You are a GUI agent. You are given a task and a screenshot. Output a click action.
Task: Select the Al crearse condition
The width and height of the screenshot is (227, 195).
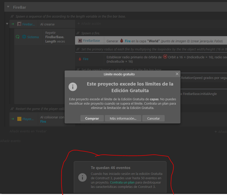[56, 24]
